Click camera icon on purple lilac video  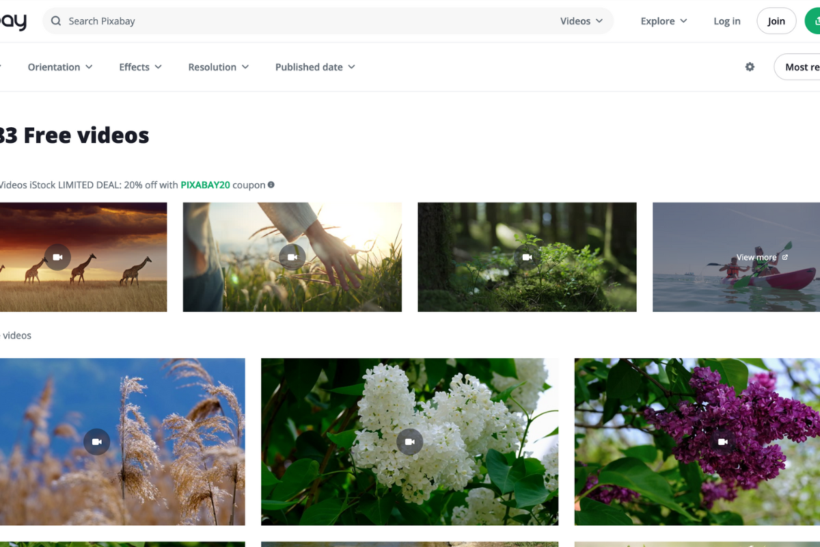click(x=723, y=442)
